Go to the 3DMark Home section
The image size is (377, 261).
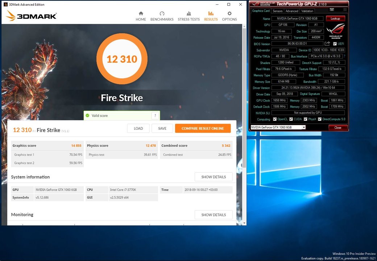point(141,16)
